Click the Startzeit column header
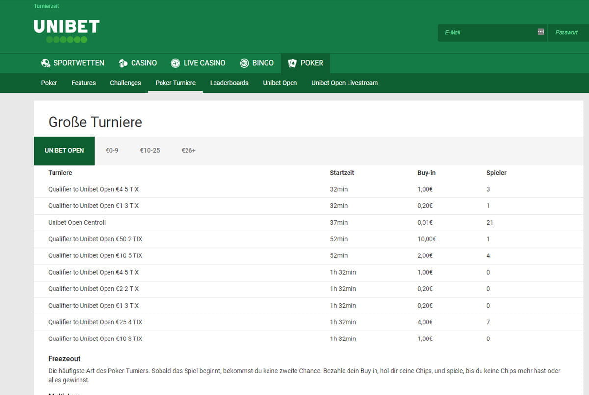Image resolution: width=589 pixels, height=395 pixels. pyautogui.click(x=342, y=173)
